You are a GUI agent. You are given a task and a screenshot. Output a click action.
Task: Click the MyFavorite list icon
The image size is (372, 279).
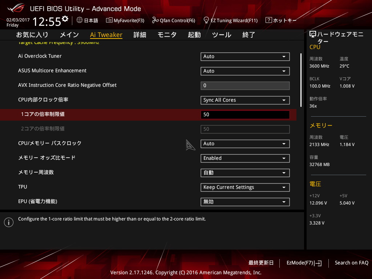pos(109,20)
